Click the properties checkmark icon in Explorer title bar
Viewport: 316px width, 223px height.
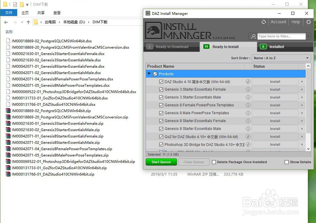pos(15,4)
